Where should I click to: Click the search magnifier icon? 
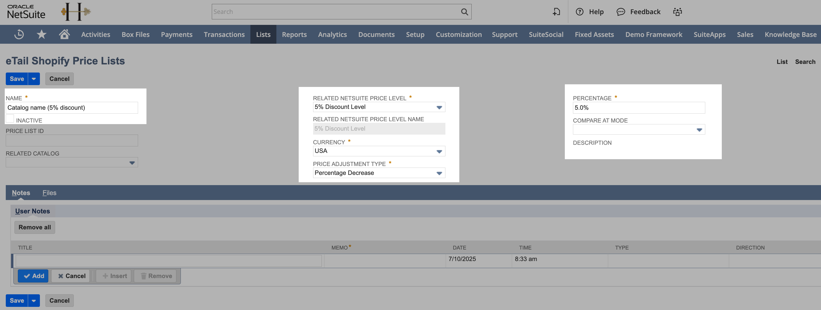(x=464, y=12)
